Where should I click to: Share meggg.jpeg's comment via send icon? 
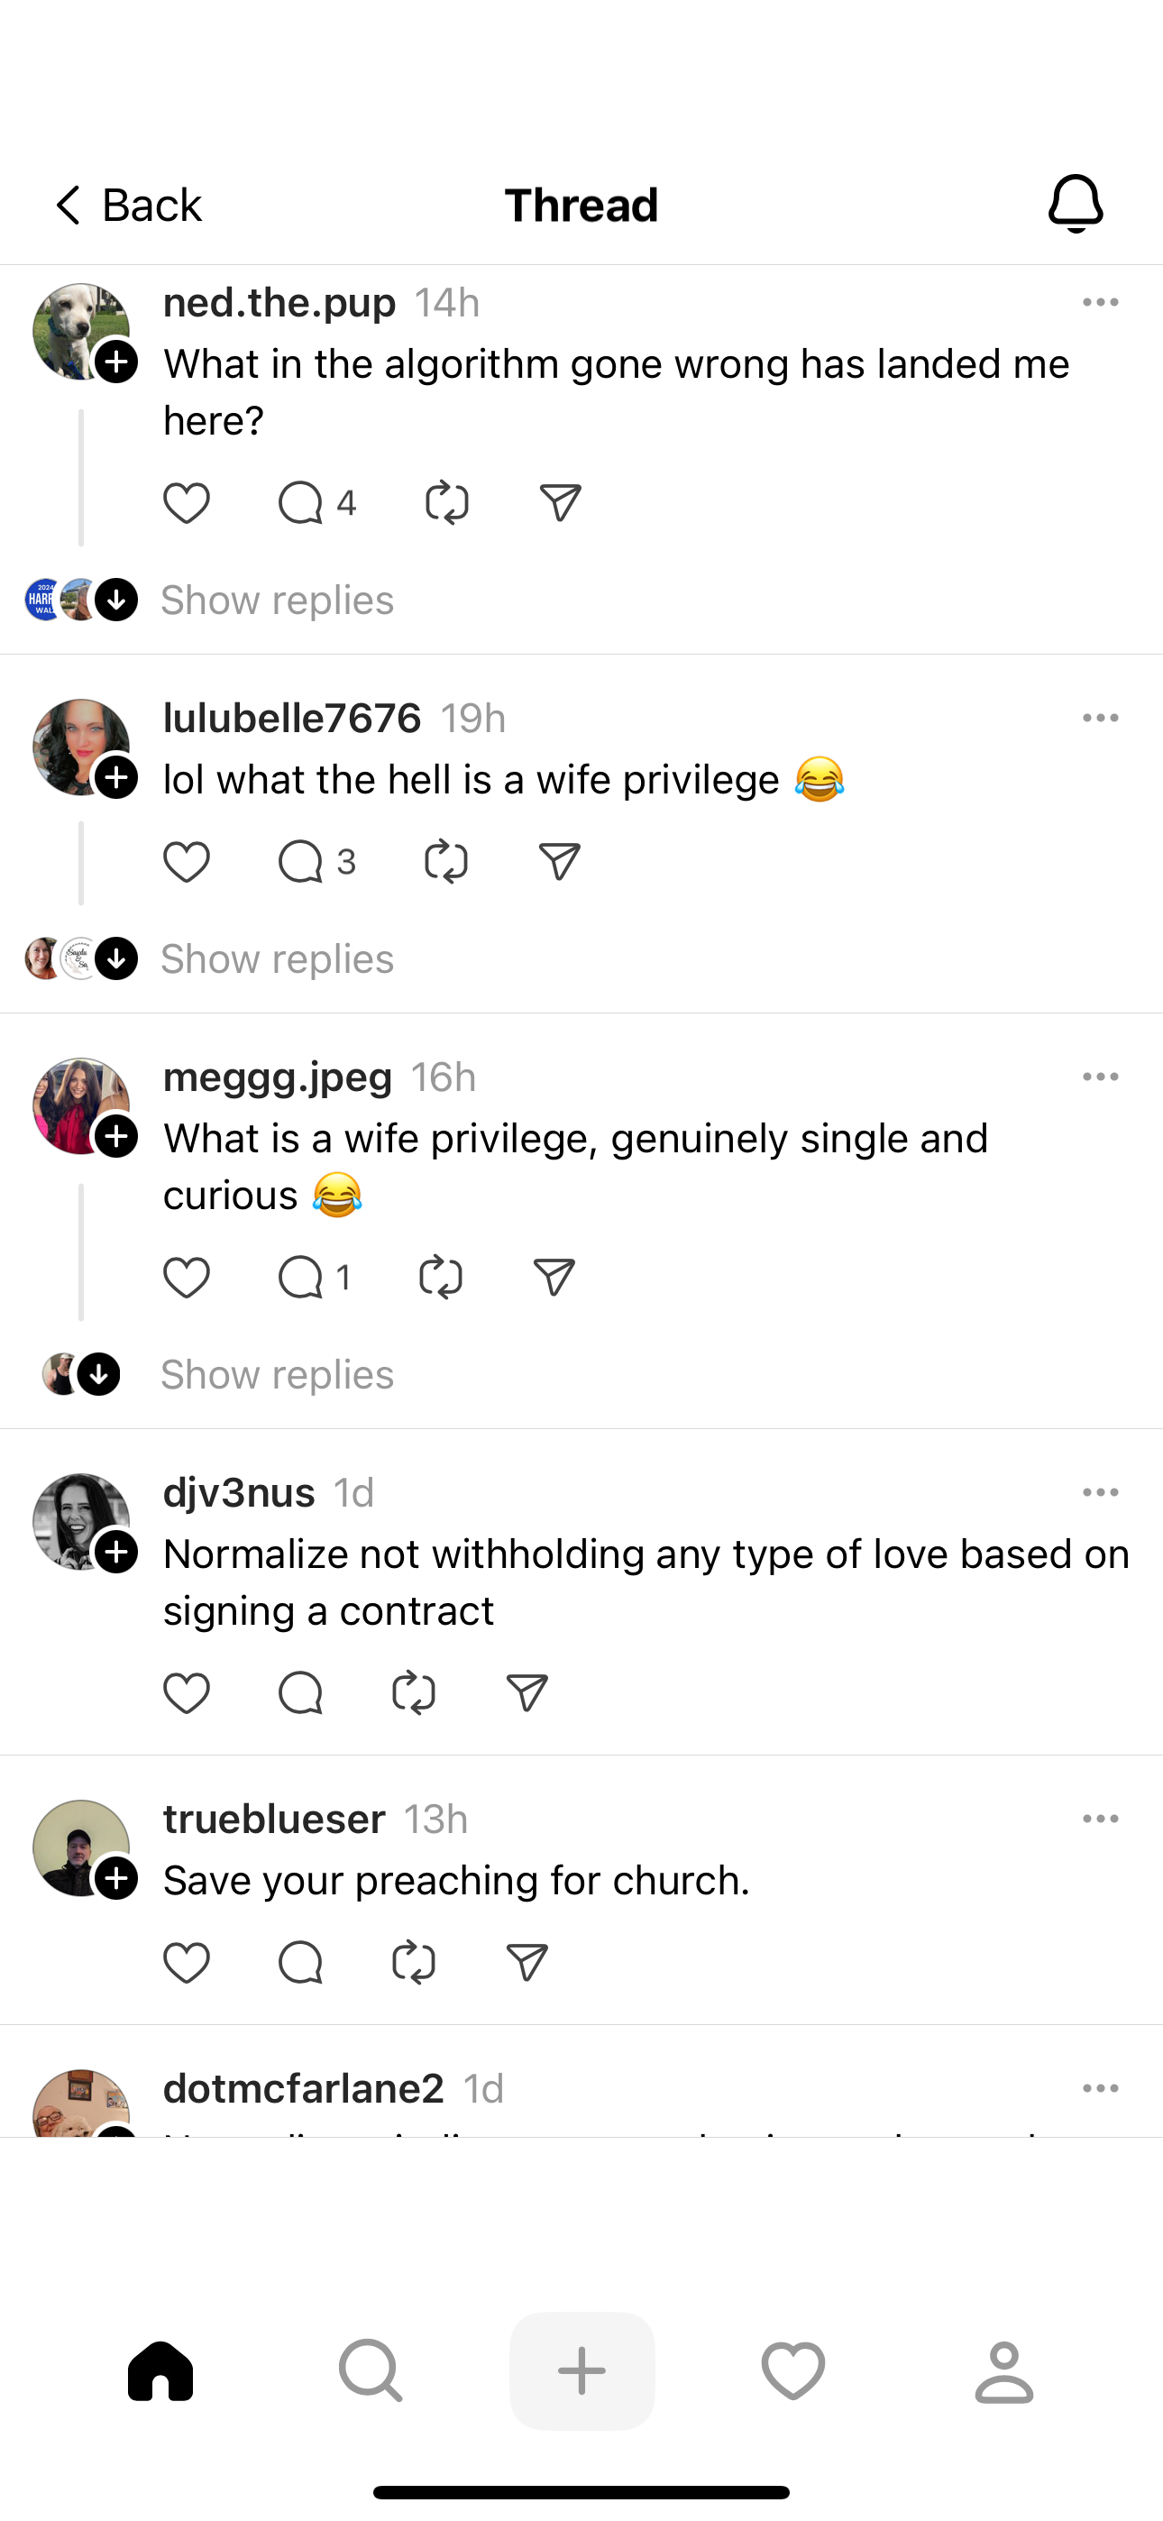(554, 1279)
